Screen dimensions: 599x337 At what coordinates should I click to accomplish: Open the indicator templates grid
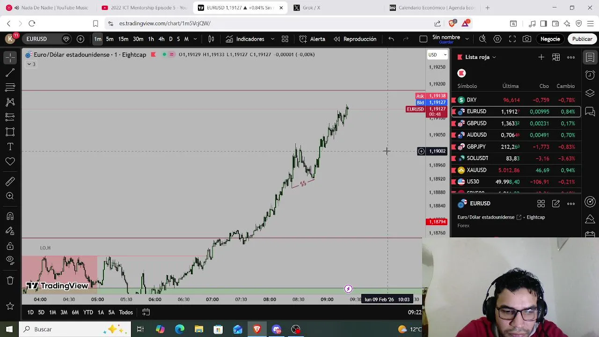tap(285, 39)
